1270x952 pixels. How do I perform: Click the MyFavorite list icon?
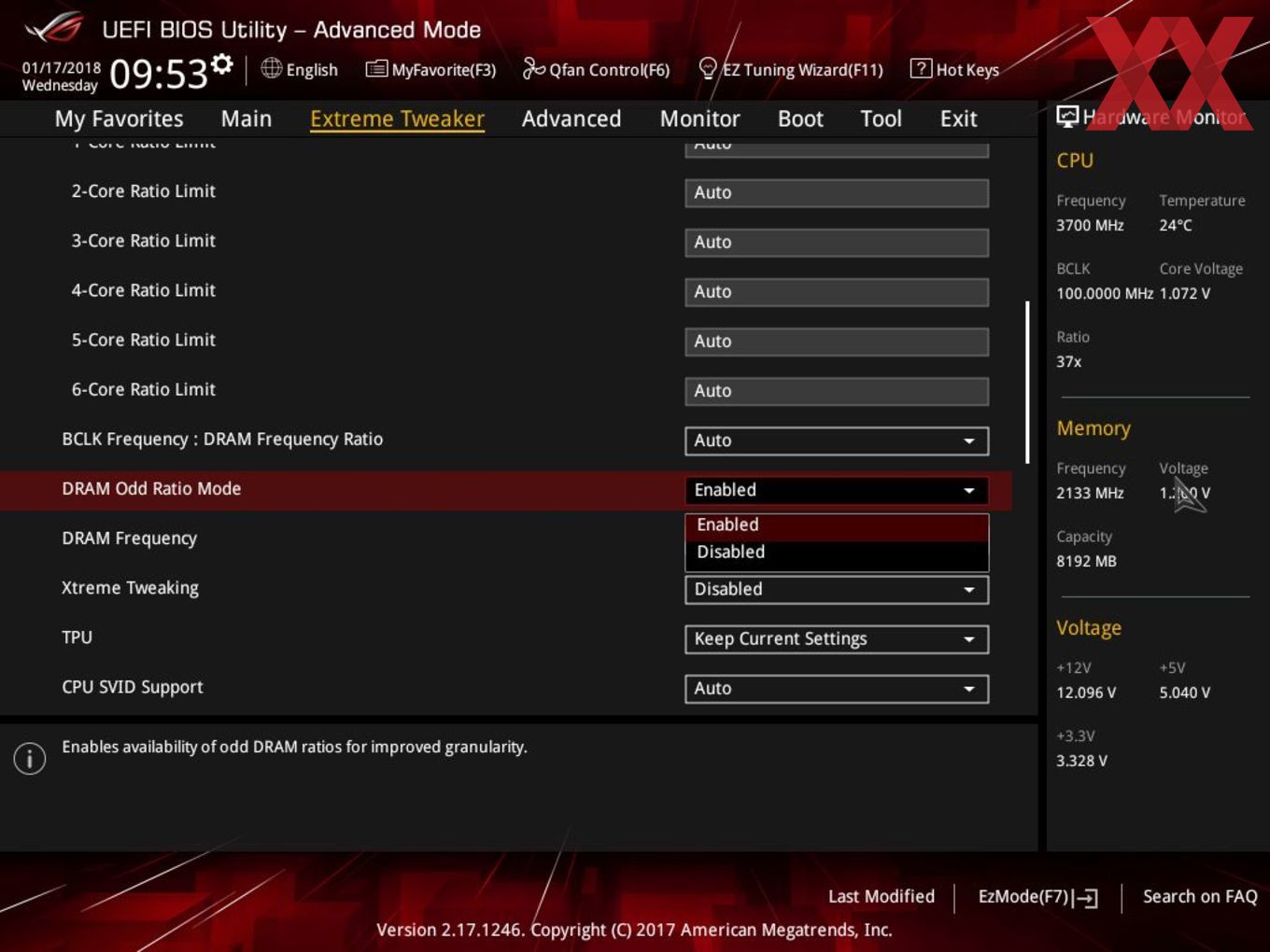376,69
